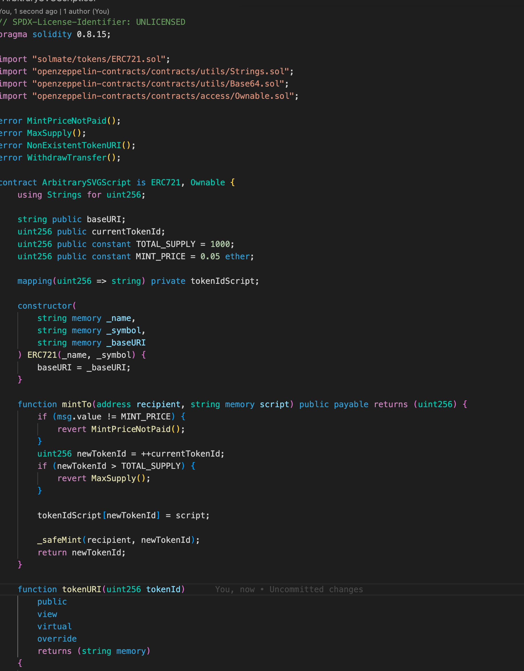The image size is (524, 671).
Task: Click the SPDX-License-Identifier comment line
Action: point(92,22)
